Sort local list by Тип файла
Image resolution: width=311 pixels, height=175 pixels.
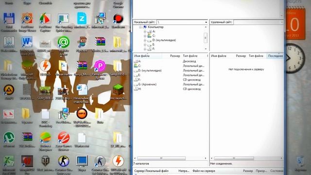click(194, 56)
